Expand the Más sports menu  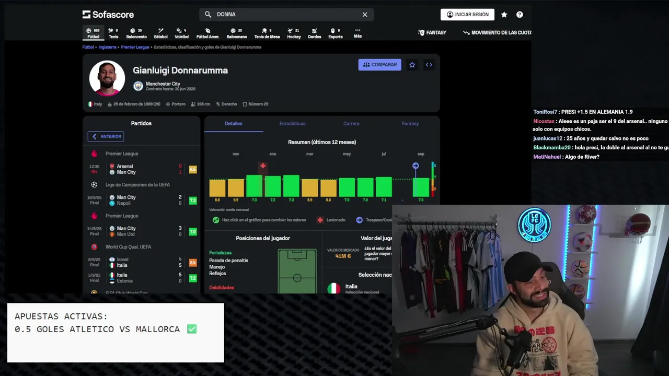click(357, 33)
